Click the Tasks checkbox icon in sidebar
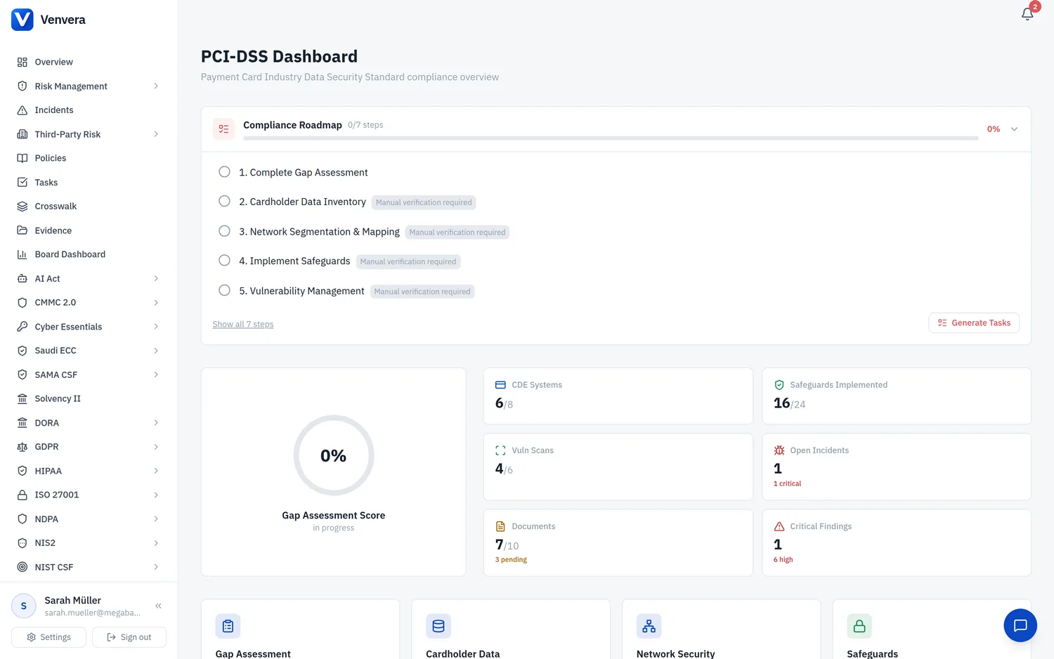 coord(22,183)
